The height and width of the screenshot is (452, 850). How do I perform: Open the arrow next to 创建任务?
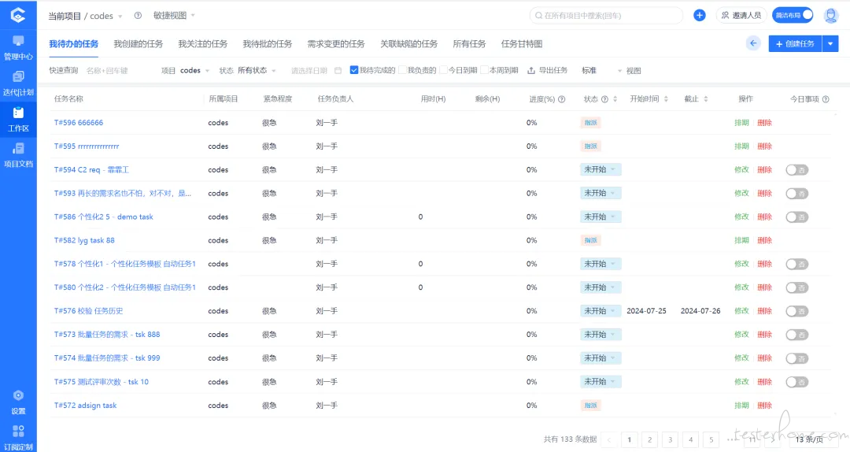pos(830,43)
